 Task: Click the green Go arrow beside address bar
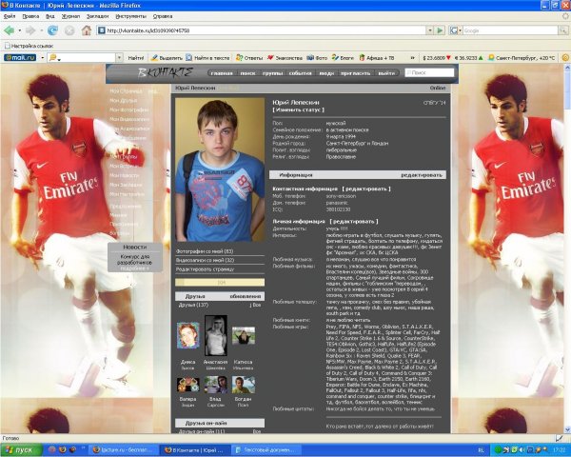point(440,30)
